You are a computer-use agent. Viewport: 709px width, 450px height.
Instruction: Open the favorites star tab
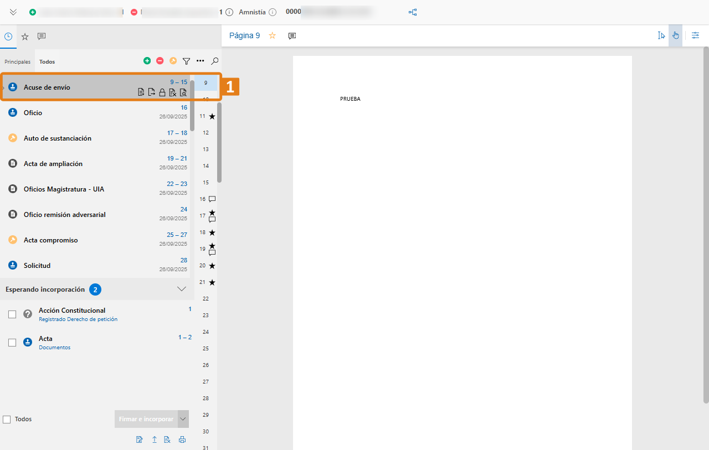tap(25, 37)
